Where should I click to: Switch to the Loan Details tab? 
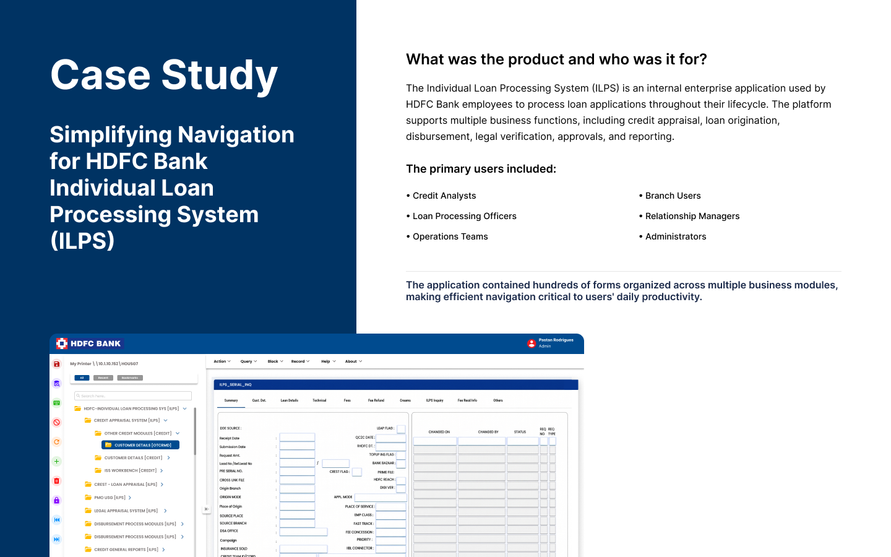pyautogui.click(x=290, y=400)
